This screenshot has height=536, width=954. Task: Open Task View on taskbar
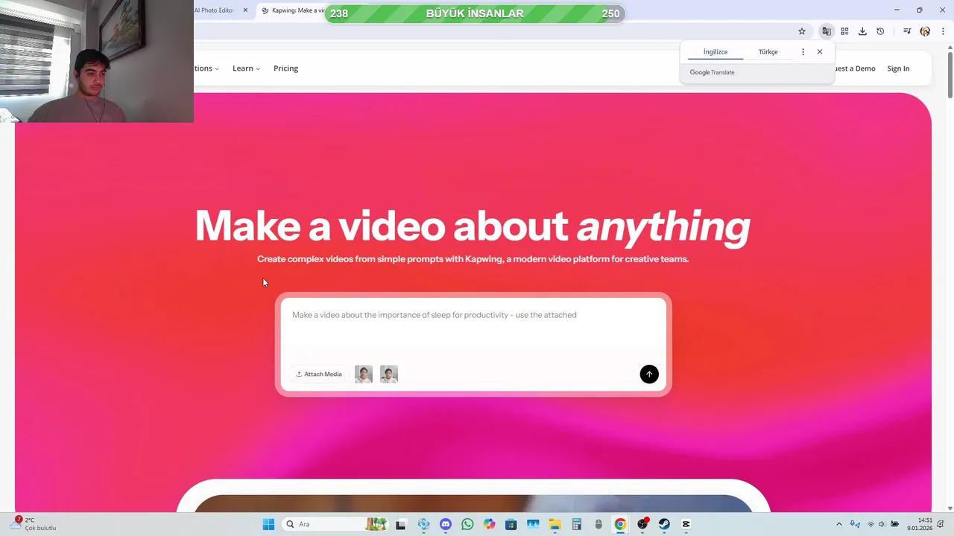[400, 524]
